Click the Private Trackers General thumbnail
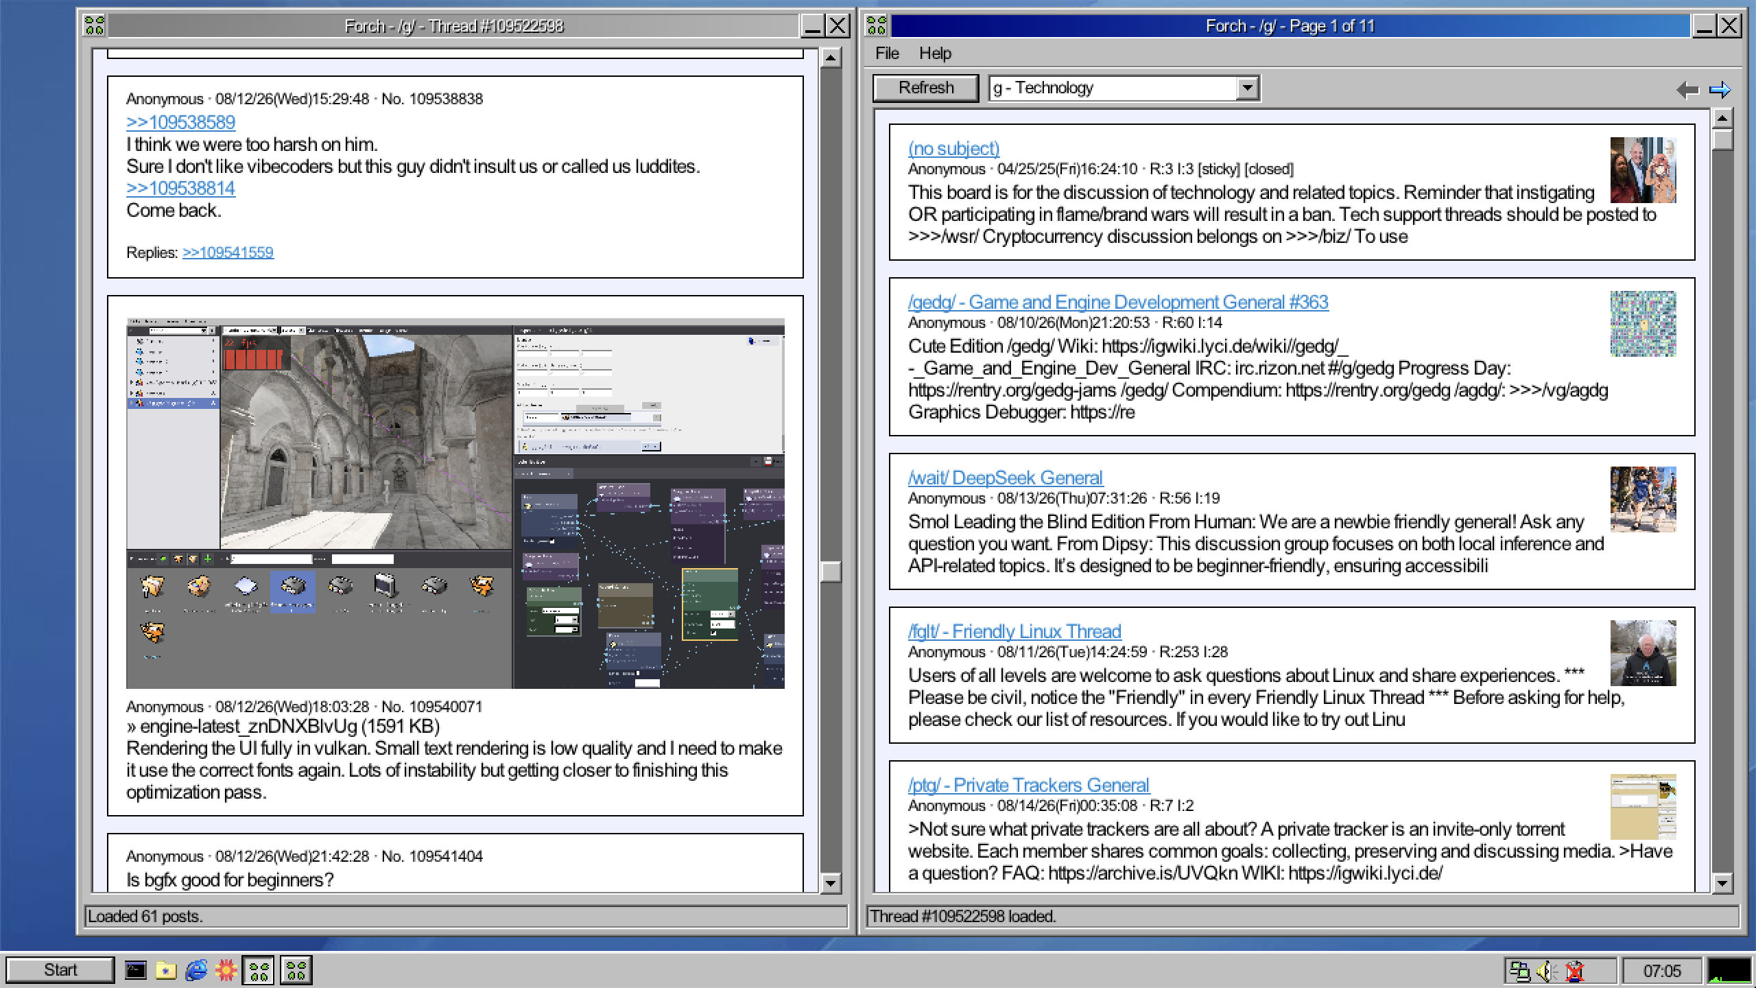Viewport: 1756px width, 988px height. tap(1643, 807)
